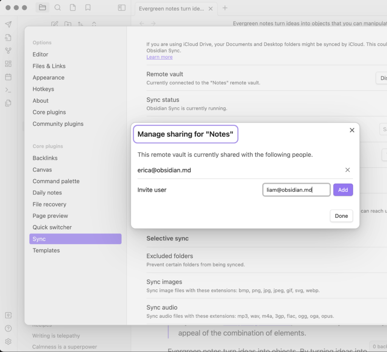Close the Evergreen notes tab

coord(211,9)
